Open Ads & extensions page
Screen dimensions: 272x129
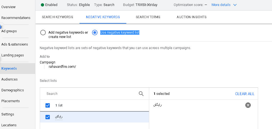coord(15,44)
